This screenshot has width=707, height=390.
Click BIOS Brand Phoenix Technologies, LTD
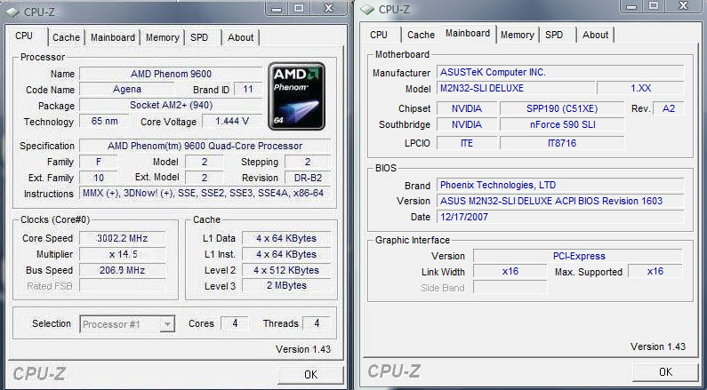(x=560, y=185)
